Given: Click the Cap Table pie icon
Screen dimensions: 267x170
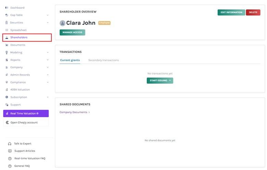Looking at the screenshot, I should [x=7, y=15].
